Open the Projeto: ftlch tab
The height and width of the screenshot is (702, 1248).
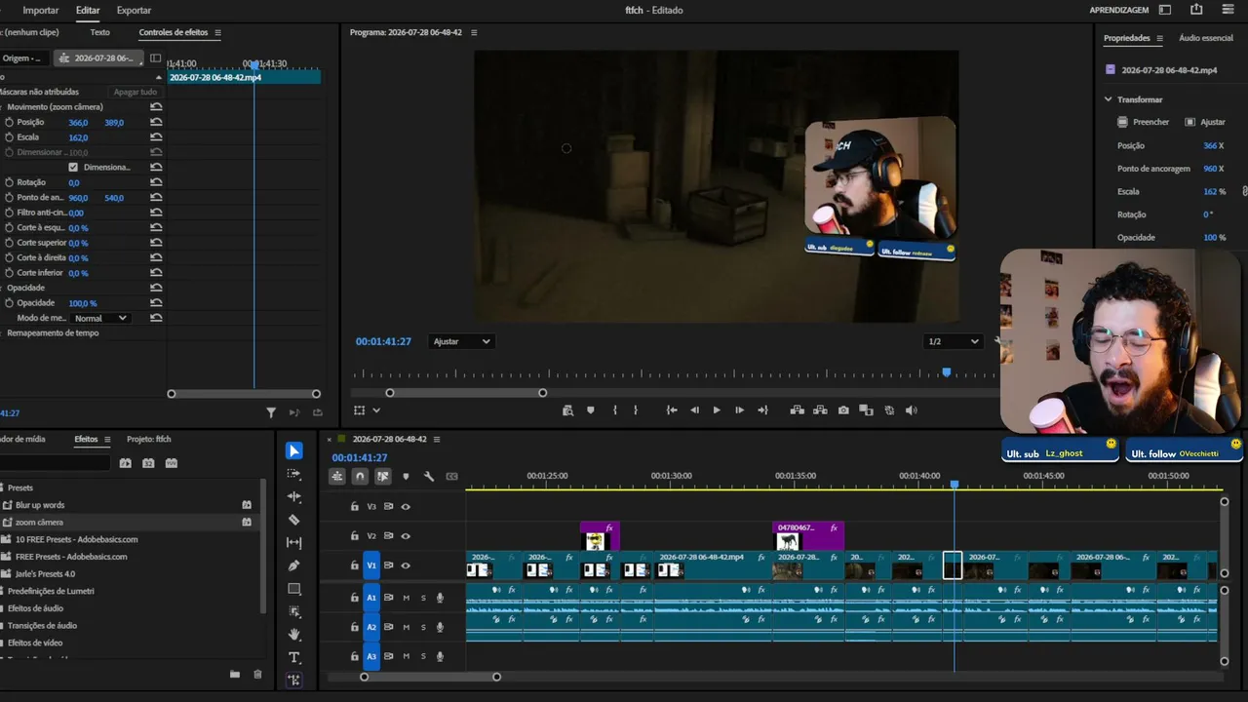point(149,439)
